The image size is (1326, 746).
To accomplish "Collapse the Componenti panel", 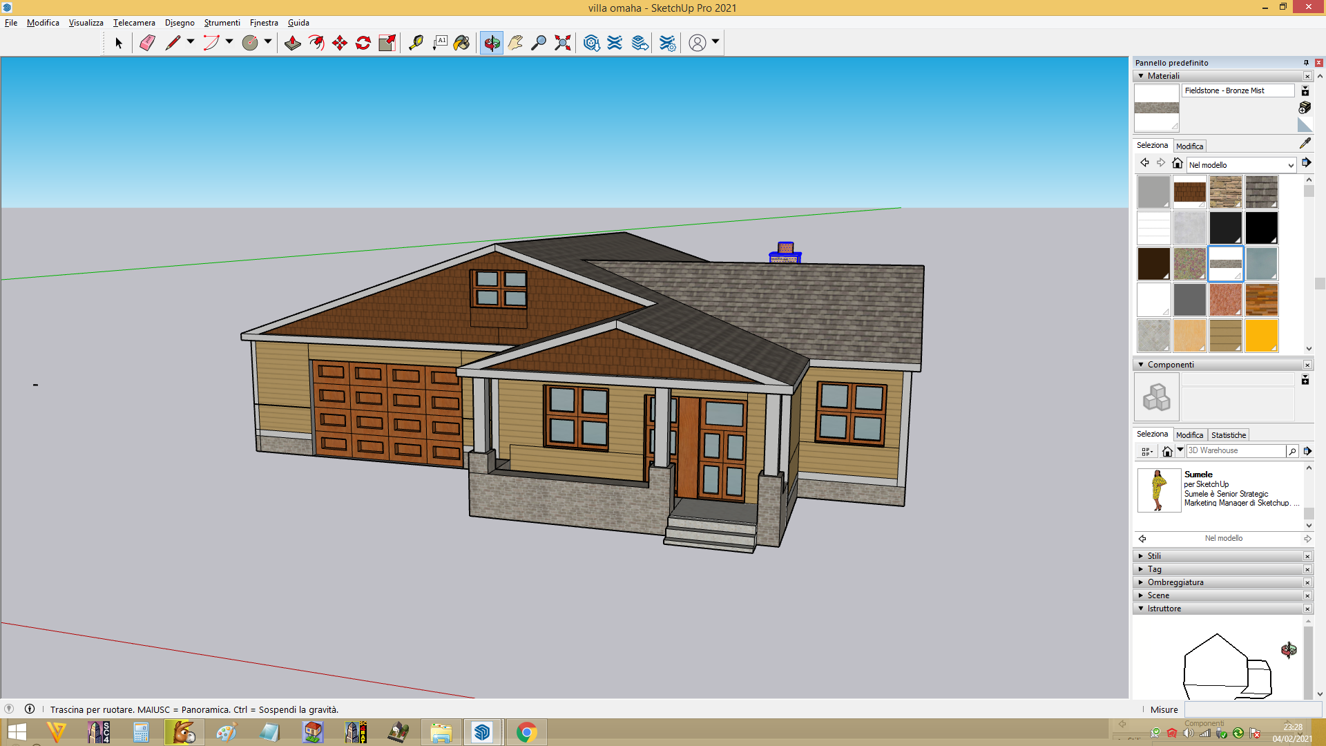I will tap(1141, 365).
